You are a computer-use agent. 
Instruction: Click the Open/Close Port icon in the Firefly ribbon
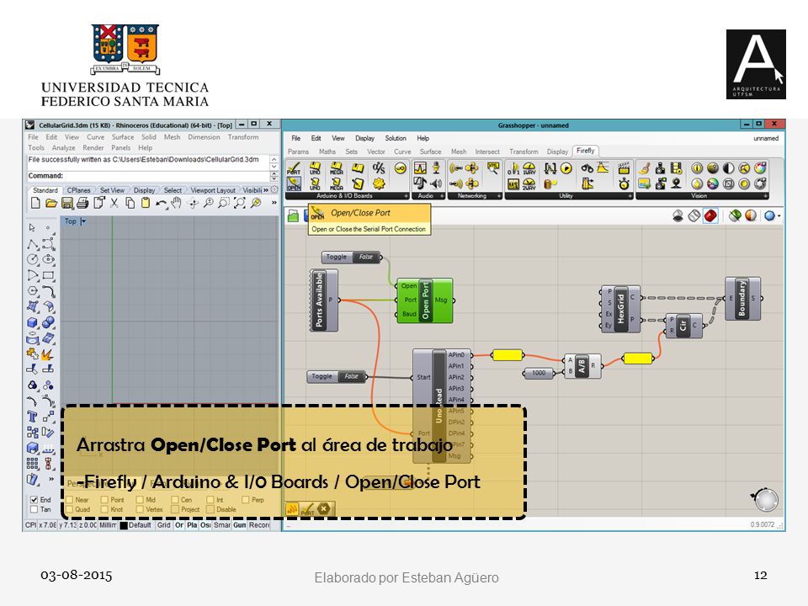tap(294, 183)
